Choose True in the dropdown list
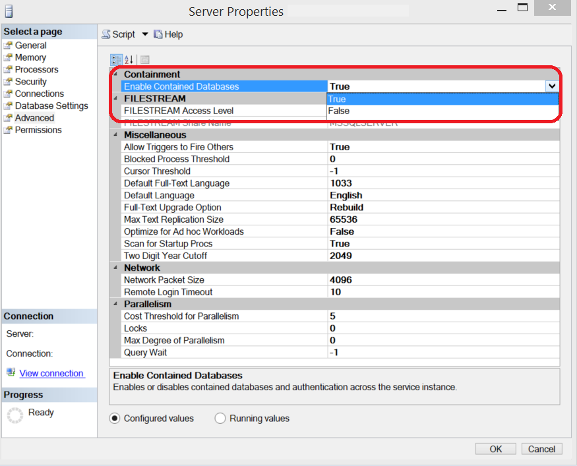The height and width of the screenshot is (466, 577). (337, 99)
